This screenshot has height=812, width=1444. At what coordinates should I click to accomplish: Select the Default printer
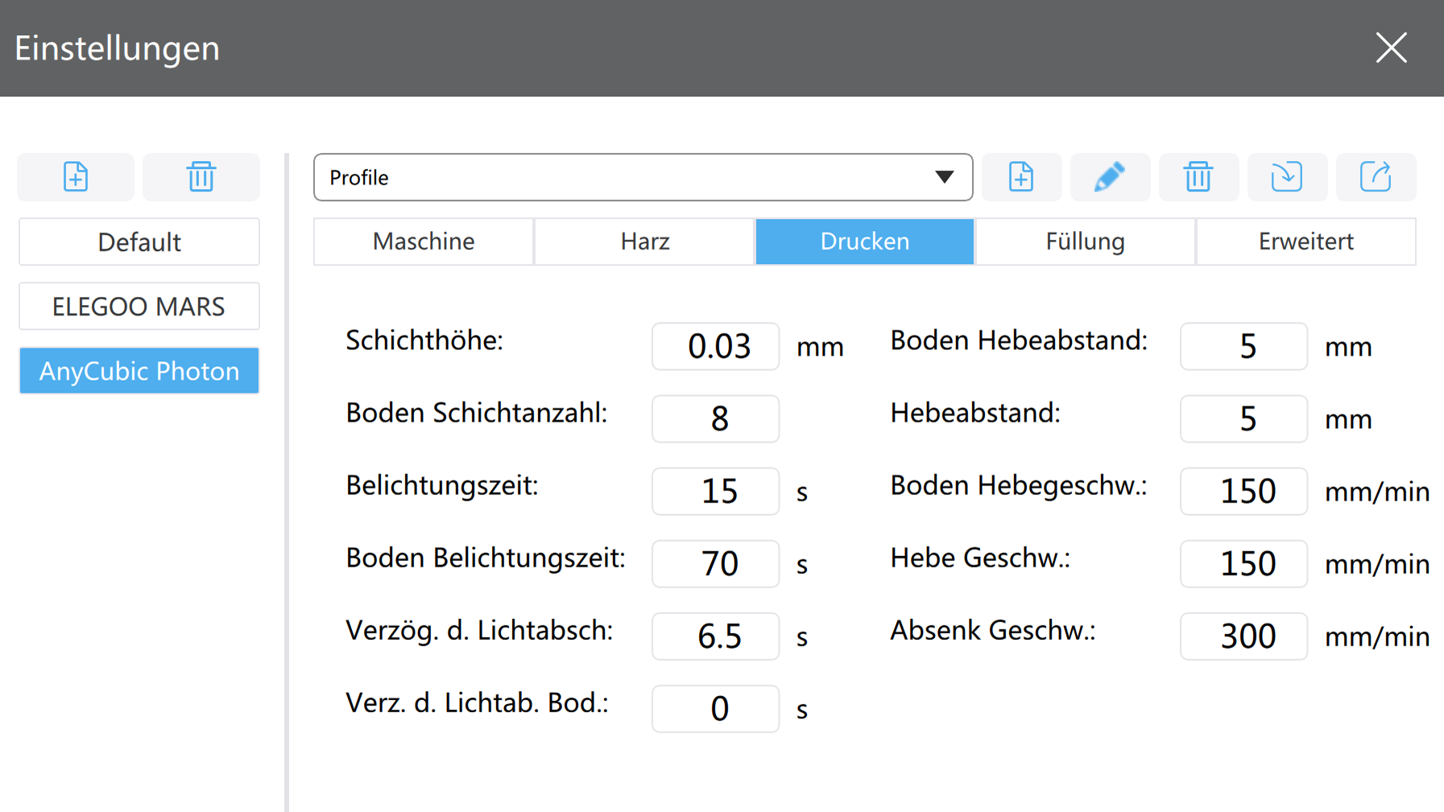coord(139,242)
